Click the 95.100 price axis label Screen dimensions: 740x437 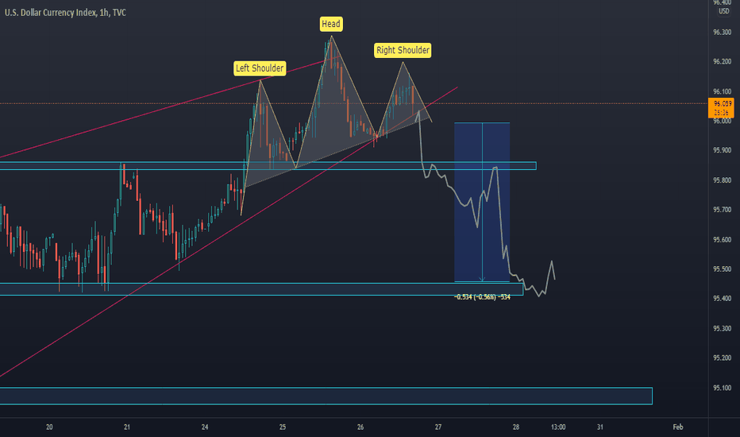click(722, 388)
